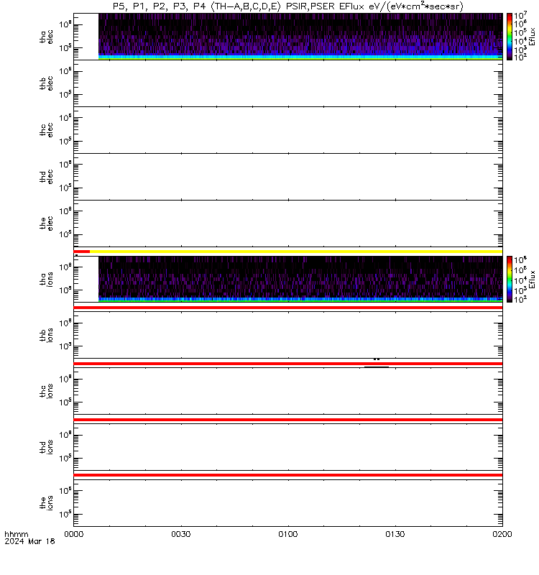
Task: Select the 'the ions' panel label
Action: coord(47,503)
